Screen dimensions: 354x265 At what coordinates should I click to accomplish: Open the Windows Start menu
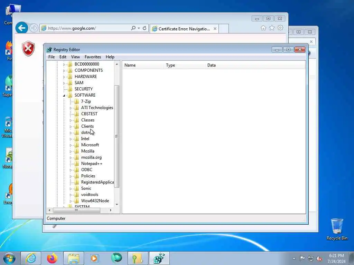pos(9,258)
